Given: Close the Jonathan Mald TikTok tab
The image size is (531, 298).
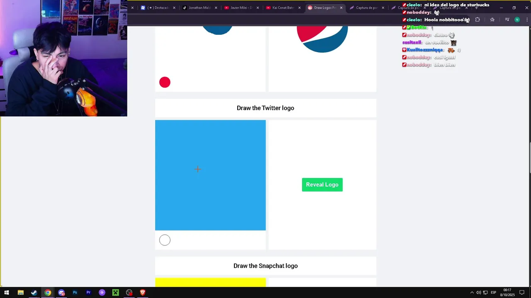Looking at the screenshot, I should click(x=216, y=7).
